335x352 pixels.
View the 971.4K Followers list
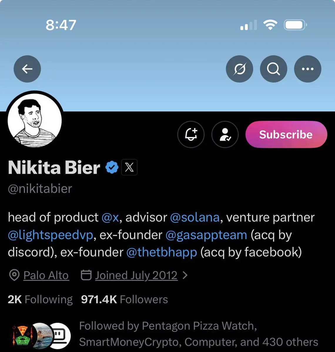(x=124, y=299)
